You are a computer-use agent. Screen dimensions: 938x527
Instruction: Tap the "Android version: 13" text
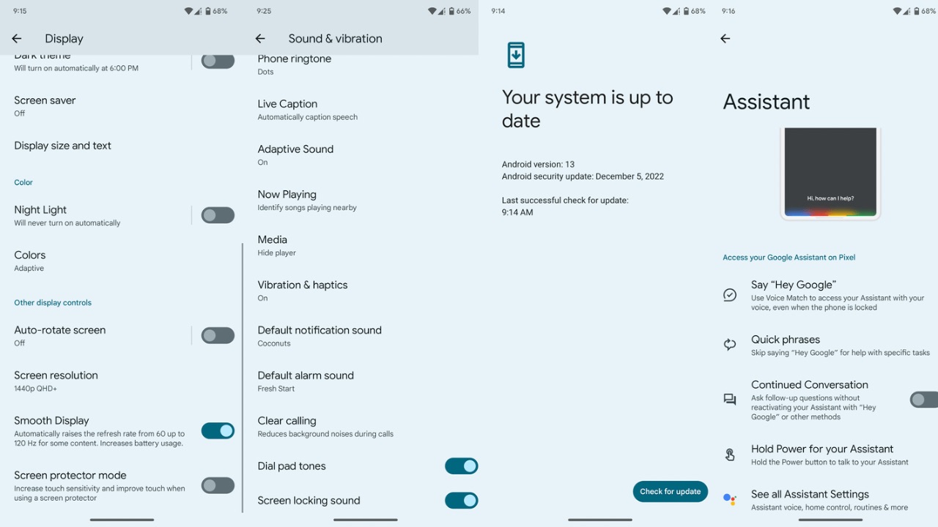538,165
